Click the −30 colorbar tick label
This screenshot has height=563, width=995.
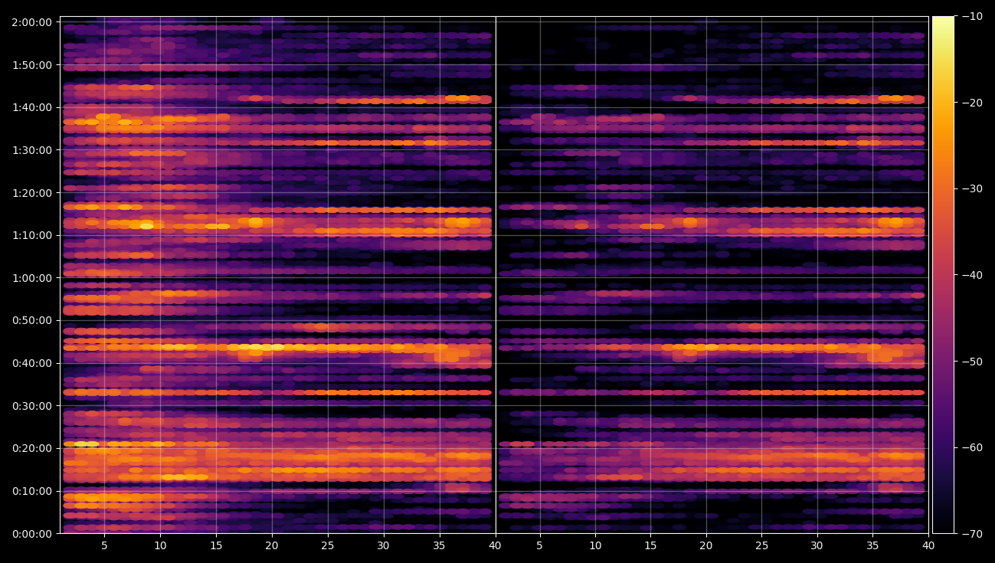(971, 188)
